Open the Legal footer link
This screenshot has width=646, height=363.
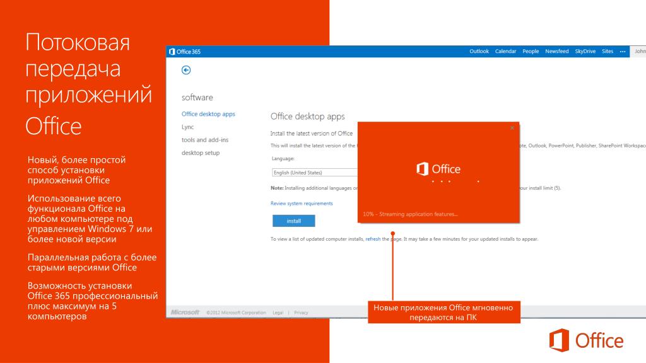click(x=278, y=313)
